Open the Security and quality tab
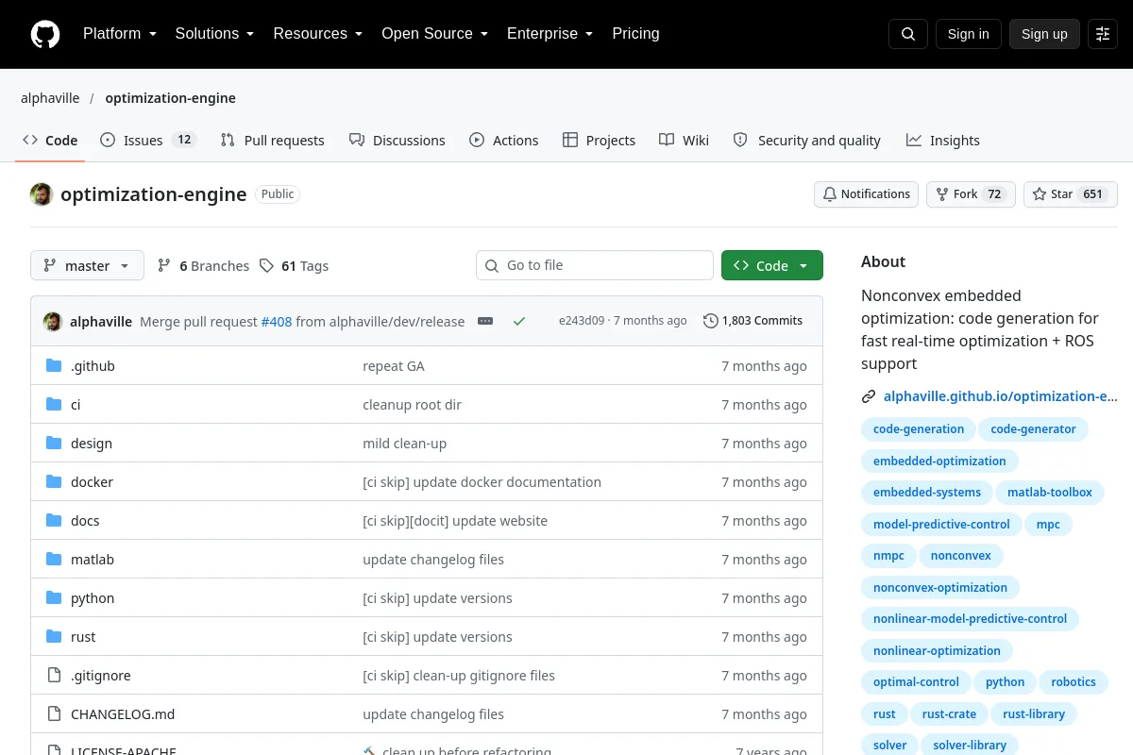This screenshot has height=755, width=1133. coord(807,141)
